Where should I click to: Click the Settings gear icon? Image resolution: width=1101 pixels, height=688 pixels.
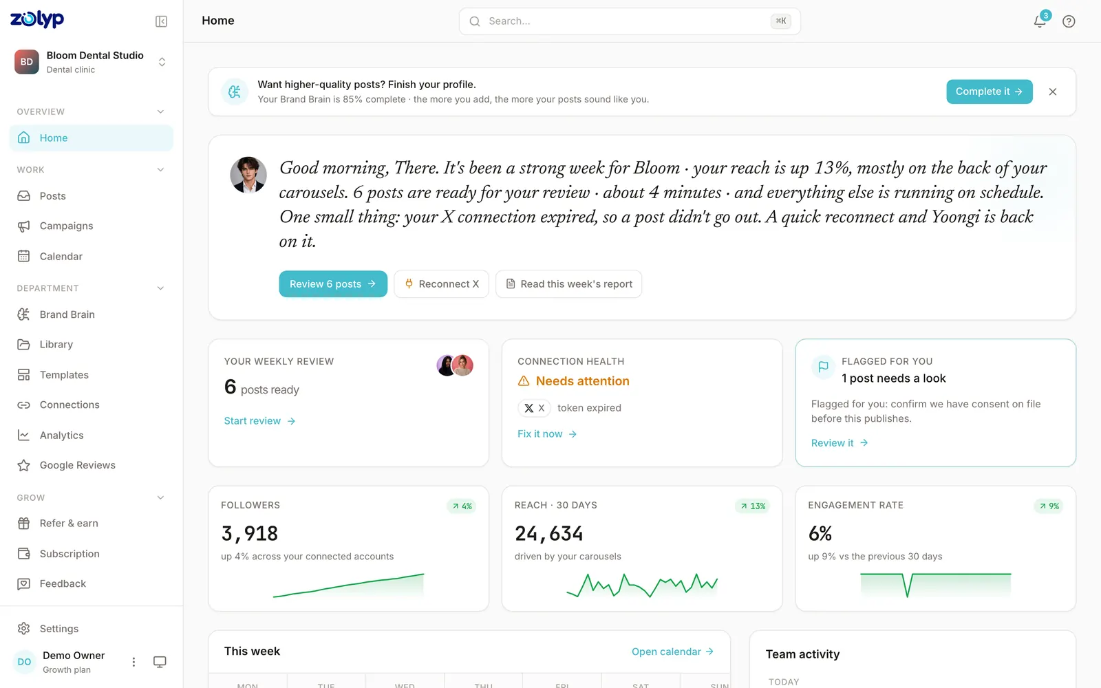pyautogui.click(x=23, y=629)
